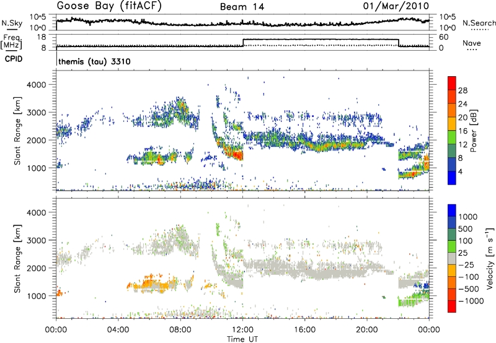Click the "Slant Range [km]" label of velocity panel
The image size is (496, 343).
click(17, 258)
